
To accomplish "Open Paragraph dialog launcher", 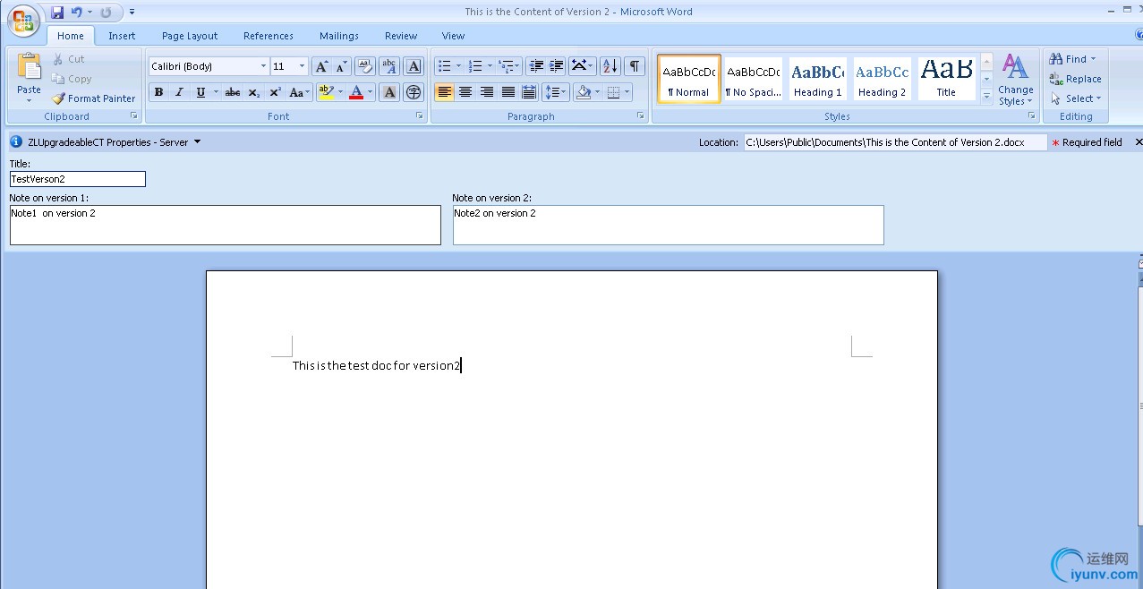I will click(641, 116).
